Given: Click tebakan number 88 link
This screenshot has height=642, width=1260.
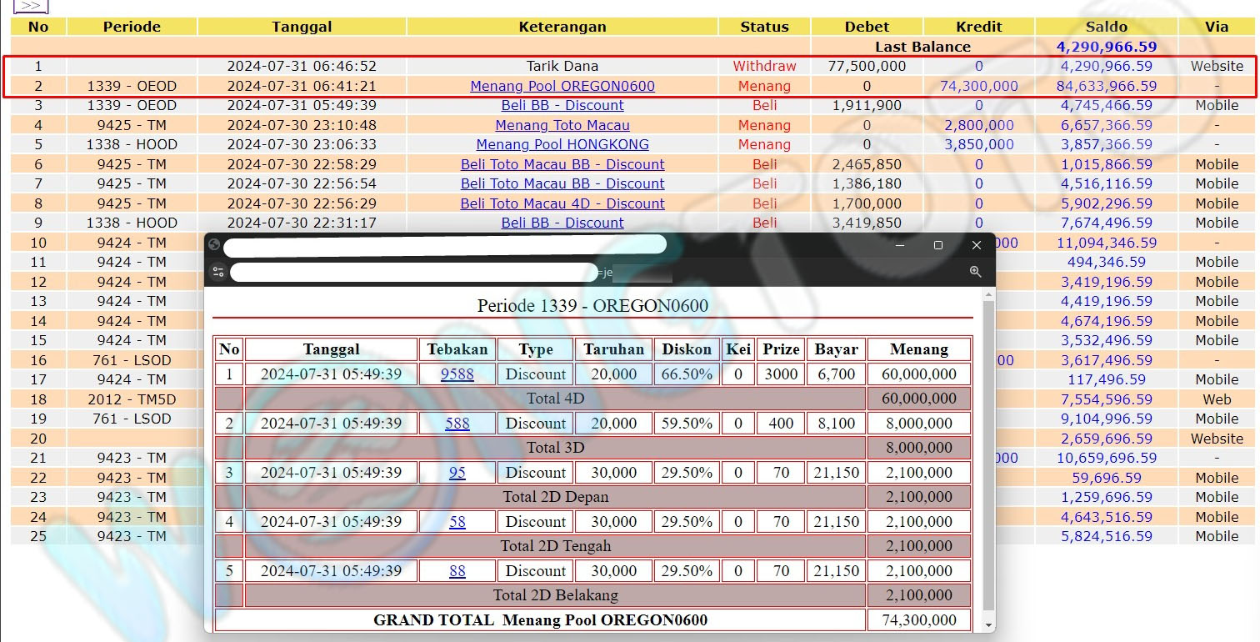Looking at the screenshot, I should [457, 571].
